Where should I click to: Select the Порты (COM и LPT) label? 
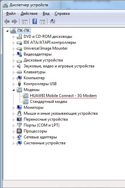point(41,125)
